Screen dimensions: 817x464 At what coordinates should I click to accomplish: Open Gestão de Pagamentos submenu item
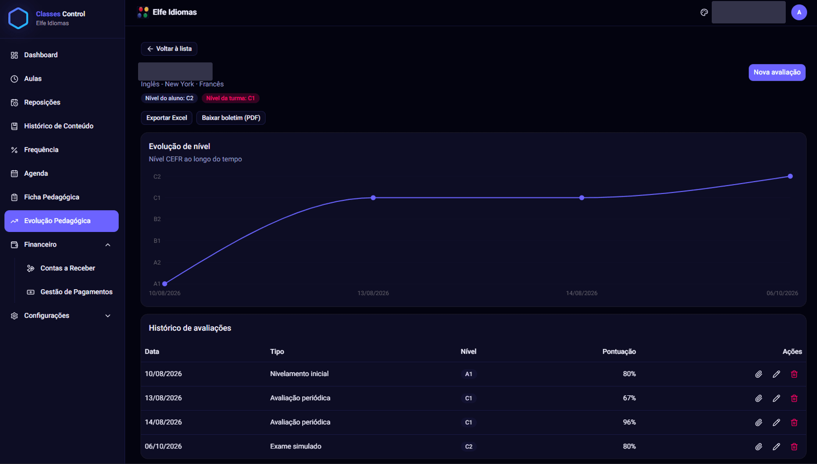(x=69, y=292)
